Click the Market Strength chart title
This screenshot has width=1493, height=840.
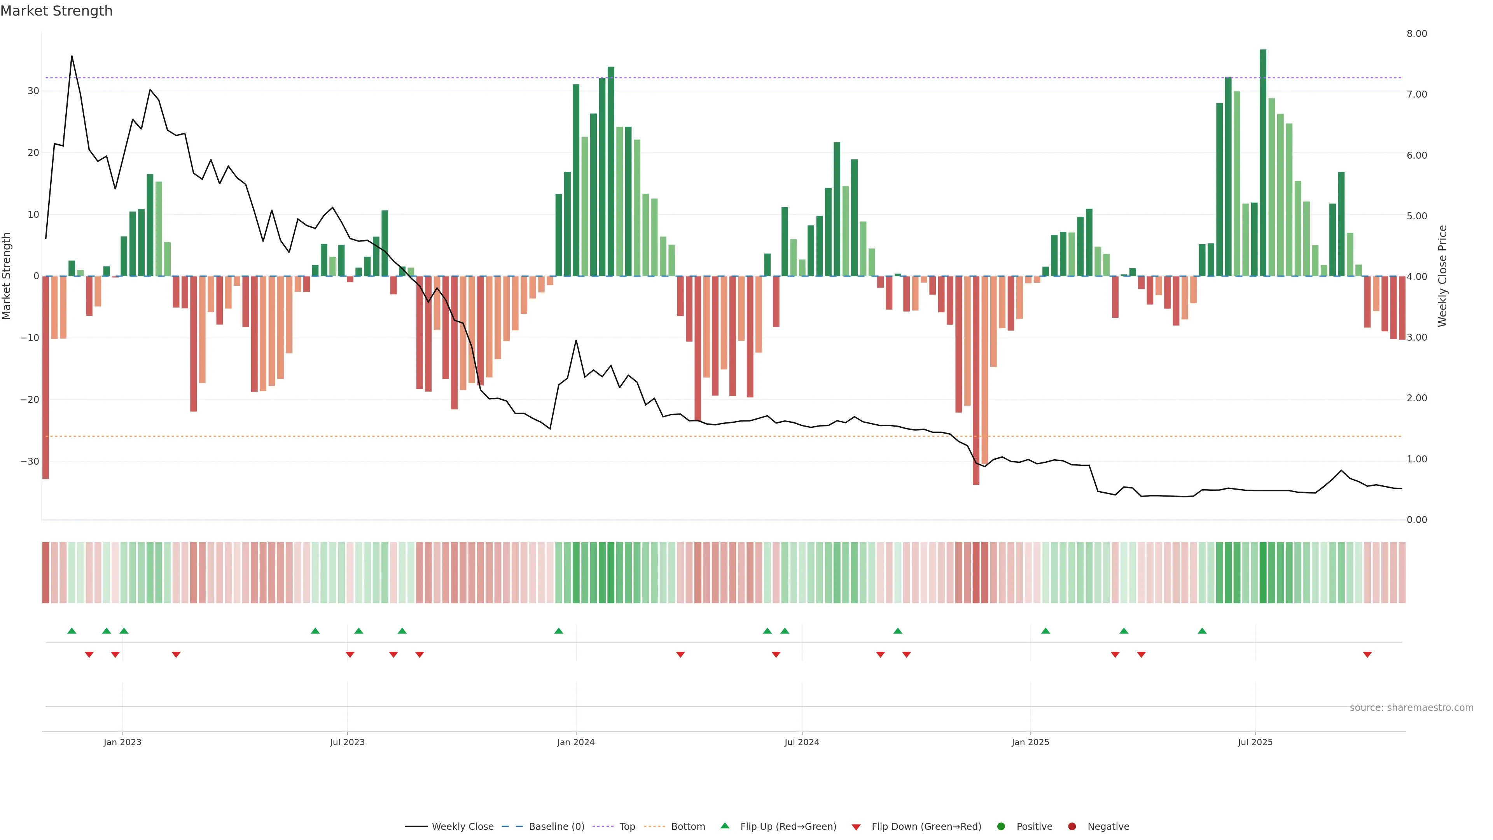pyautogui.click(x=56, y=11)
